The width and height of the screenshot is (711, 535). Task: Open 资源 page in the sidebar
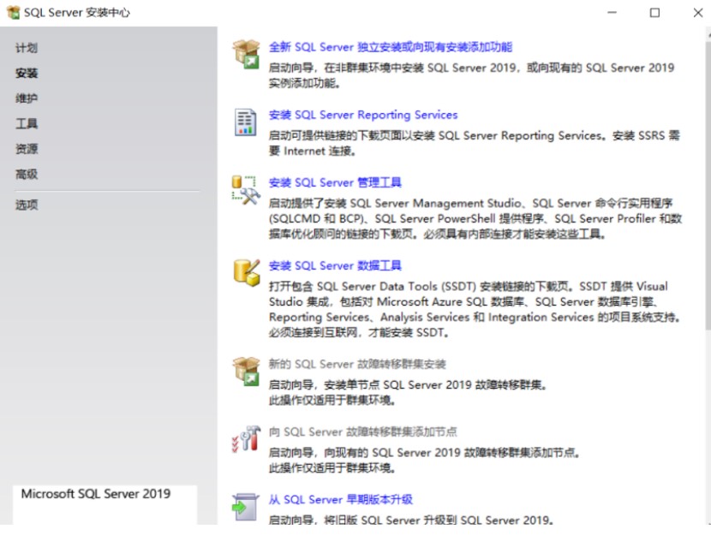pyautogui.click(x=27, y=149)
